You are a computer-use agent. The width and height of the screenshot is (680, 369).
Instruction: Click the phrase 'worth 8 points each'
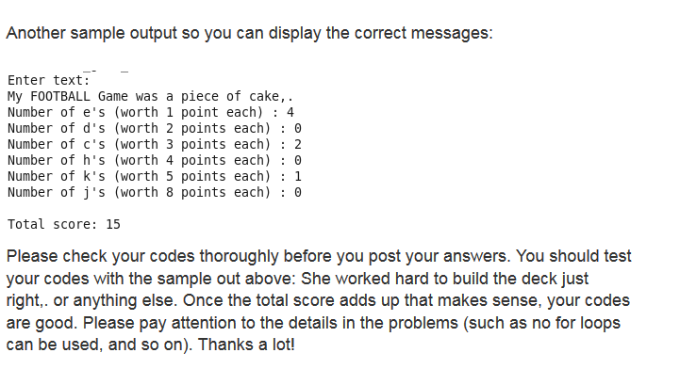coord(192,193)
